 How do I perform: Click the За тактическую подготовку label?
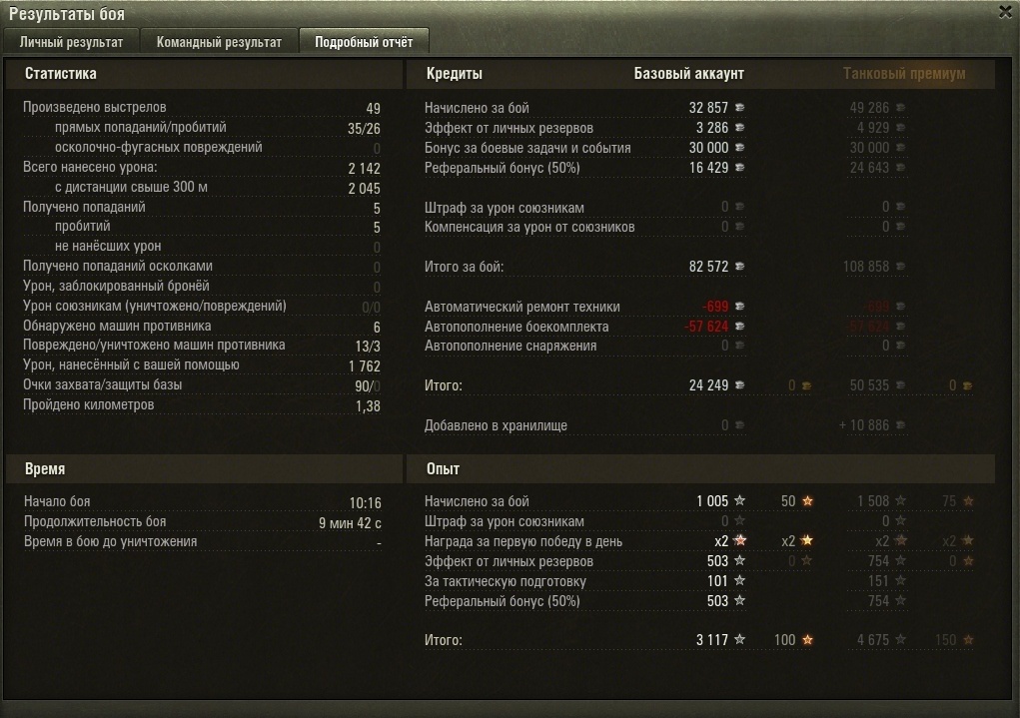505,581
